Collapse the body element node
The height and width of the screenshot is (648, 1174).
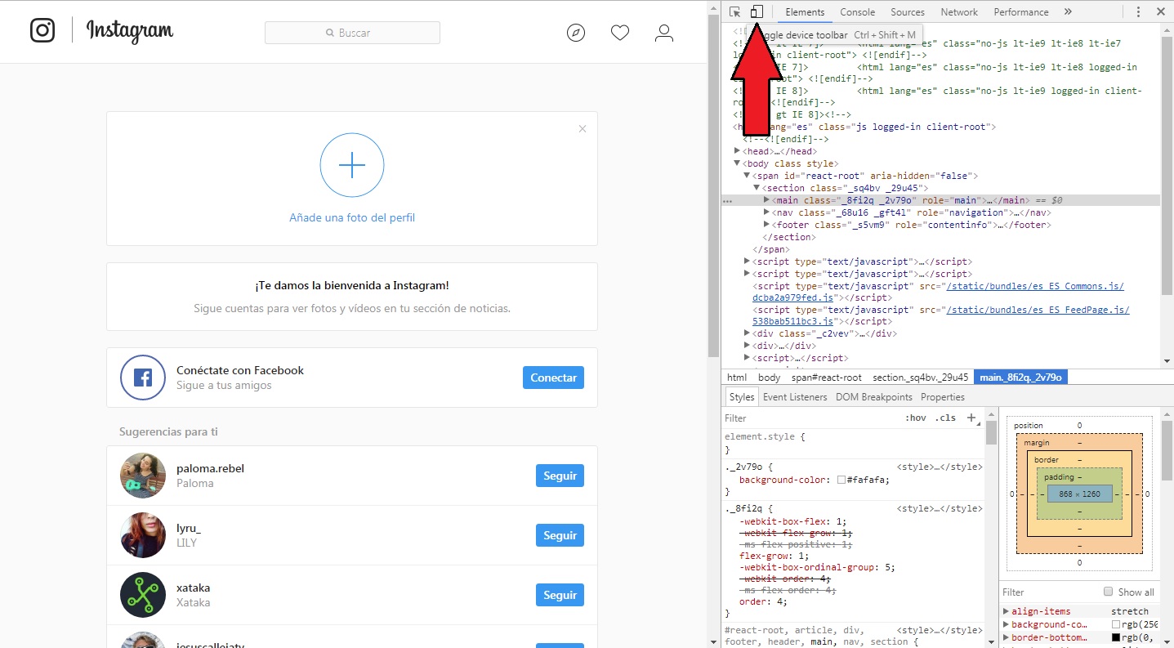pos(737,163)
